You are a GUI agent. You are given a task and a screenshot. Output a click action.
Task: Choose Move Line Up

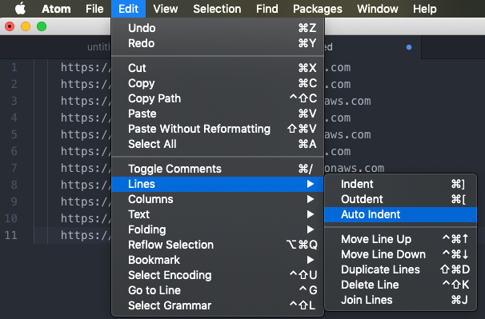pos(400,239)
